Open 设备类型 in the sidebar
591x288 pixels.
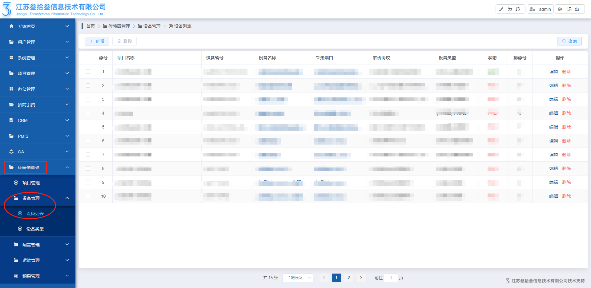click(x=35, y=229)
